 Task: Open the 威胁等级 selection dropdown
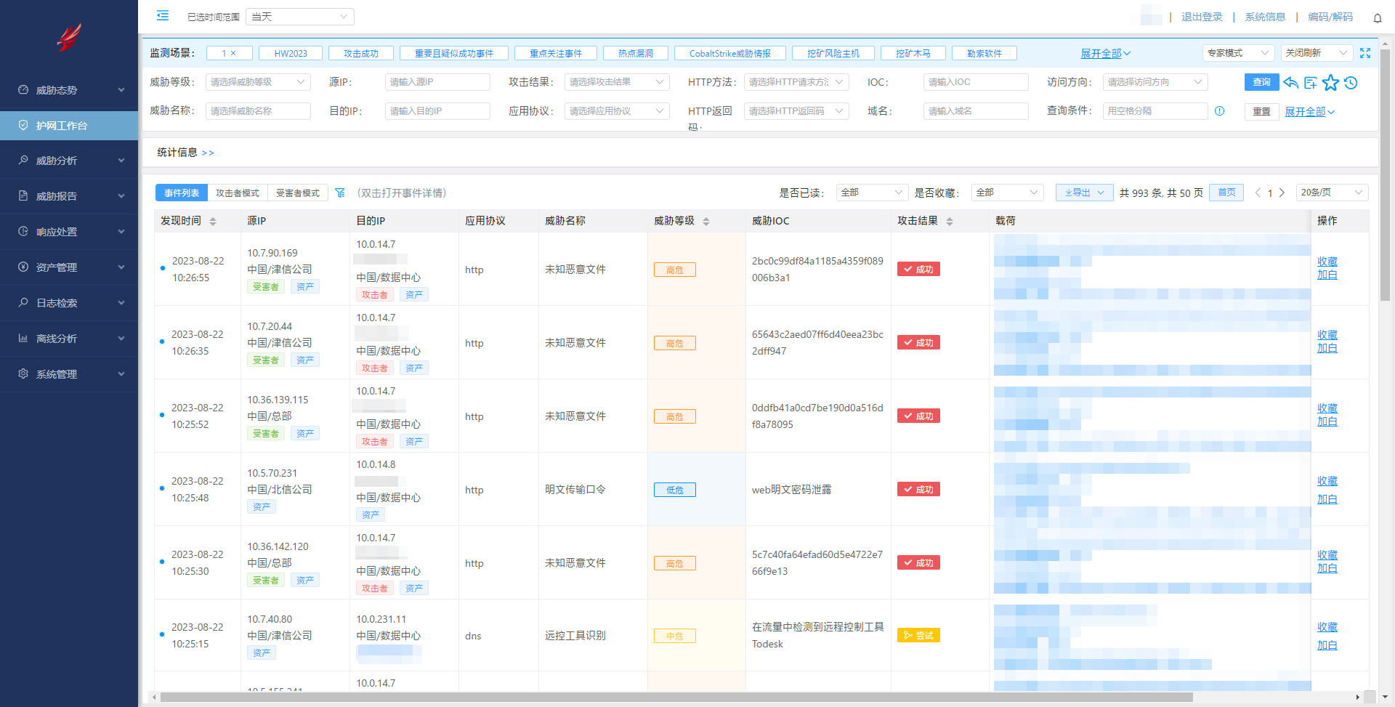tap(258, 82)
